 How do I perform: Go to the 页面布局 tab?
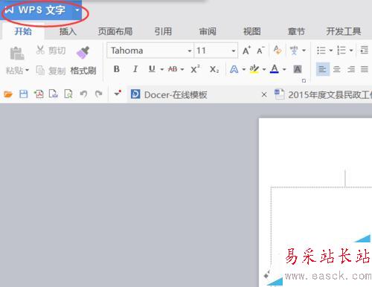tap(115, 31)
